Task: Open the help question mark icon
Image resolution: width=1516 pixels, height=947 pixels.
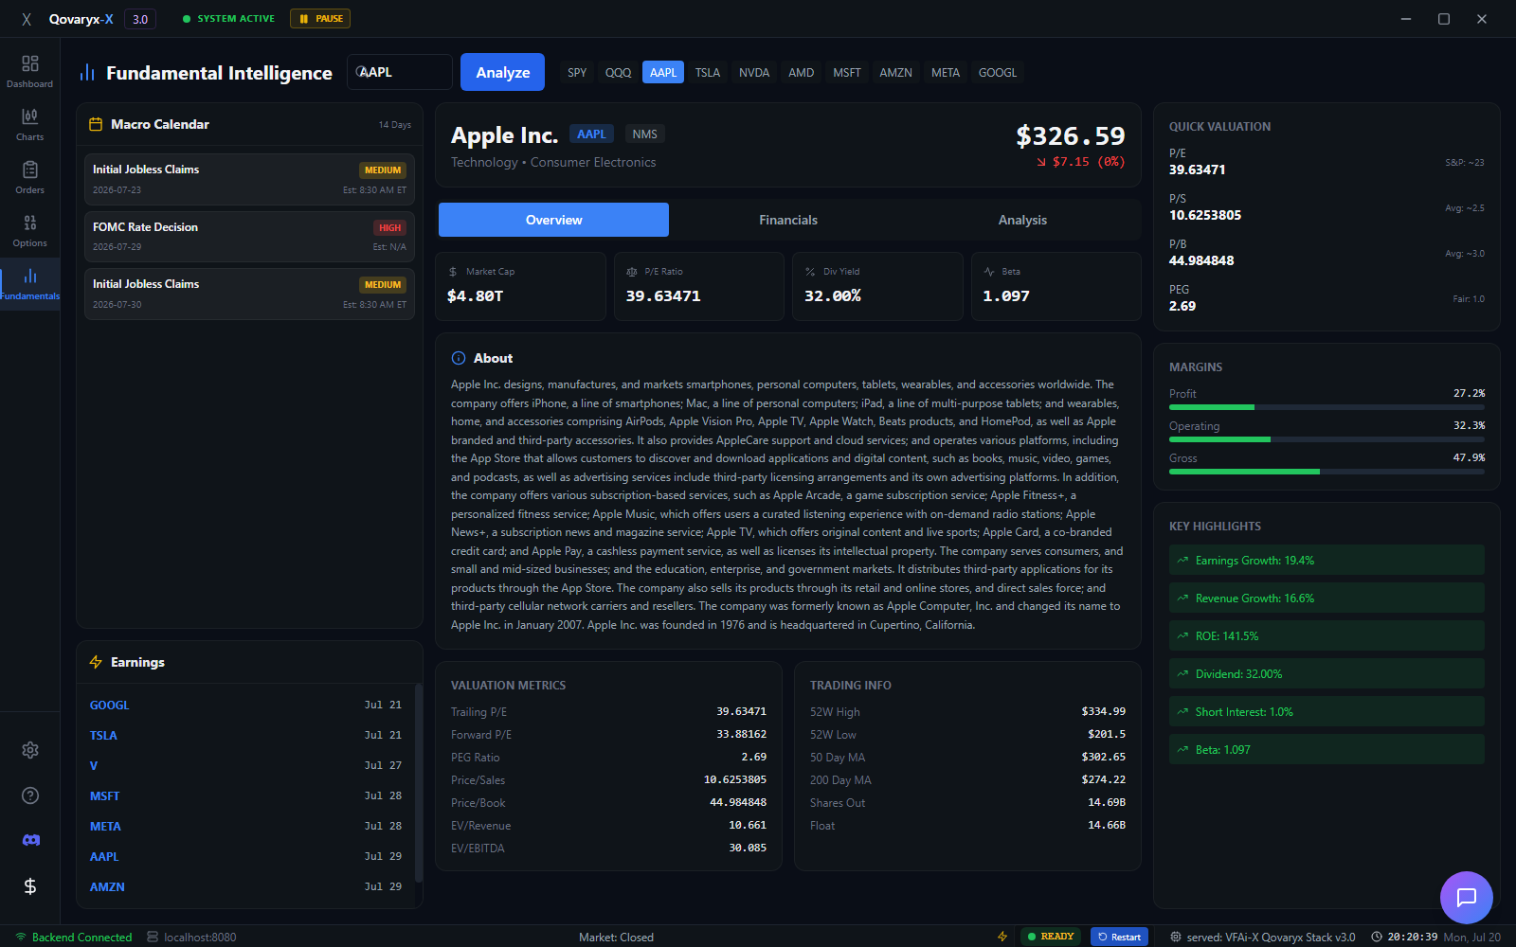Action: pos(30,795)
